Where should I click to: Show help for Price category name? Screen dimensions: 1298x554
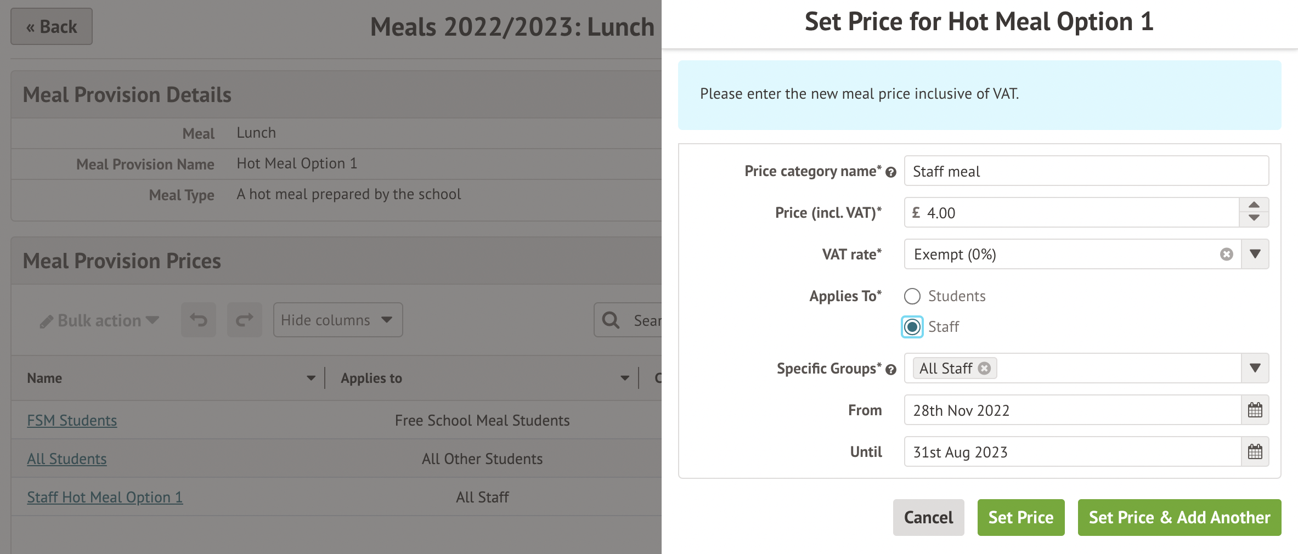point(891,172)
